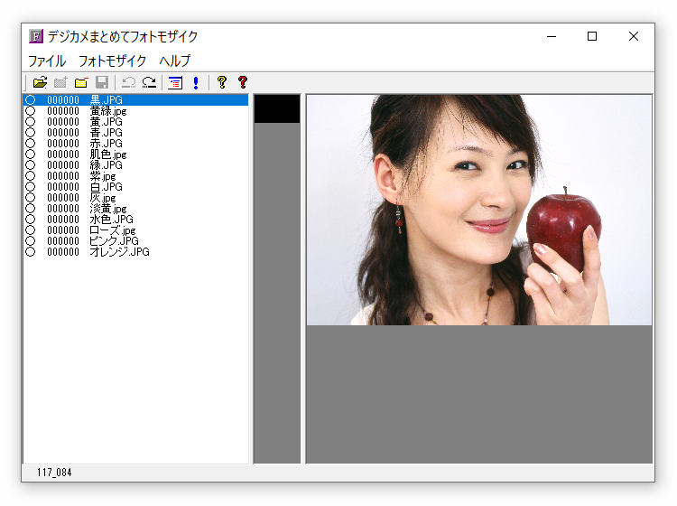This screenshot has width=677, height=506.
Task: Select the 淡黄.jpg file row
Action: 136,209
